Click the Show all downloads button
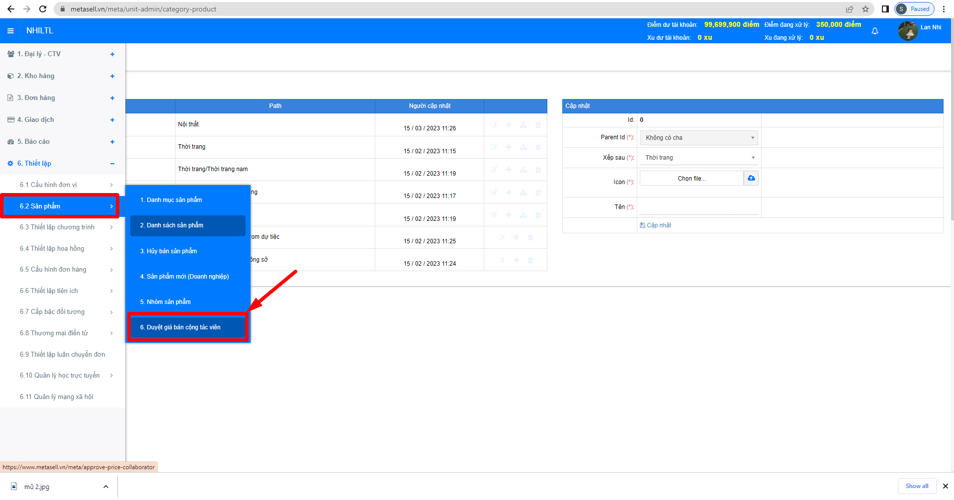This screenshot has width=954, height=500. click(916, 486)
